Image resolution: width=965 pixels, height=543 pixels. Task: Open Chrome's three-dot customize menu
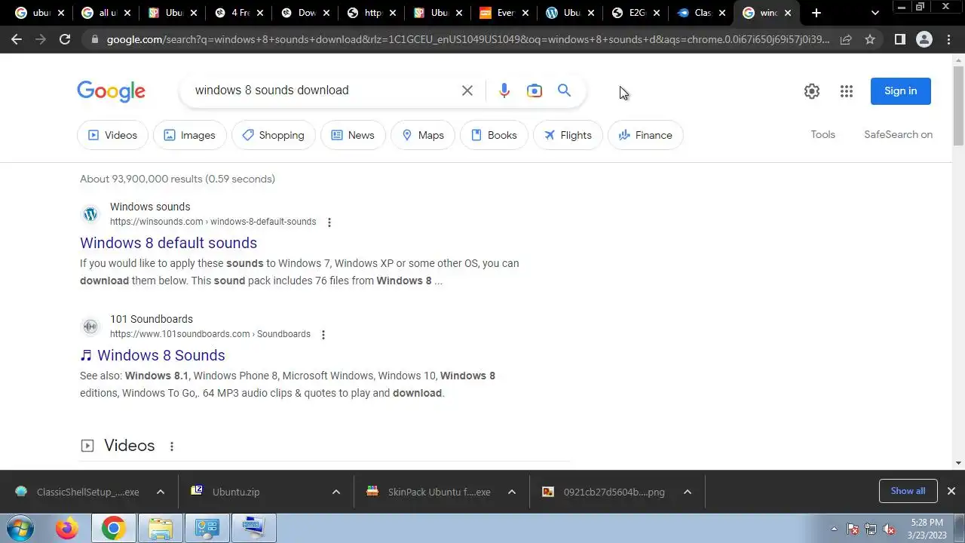[948, 39]
